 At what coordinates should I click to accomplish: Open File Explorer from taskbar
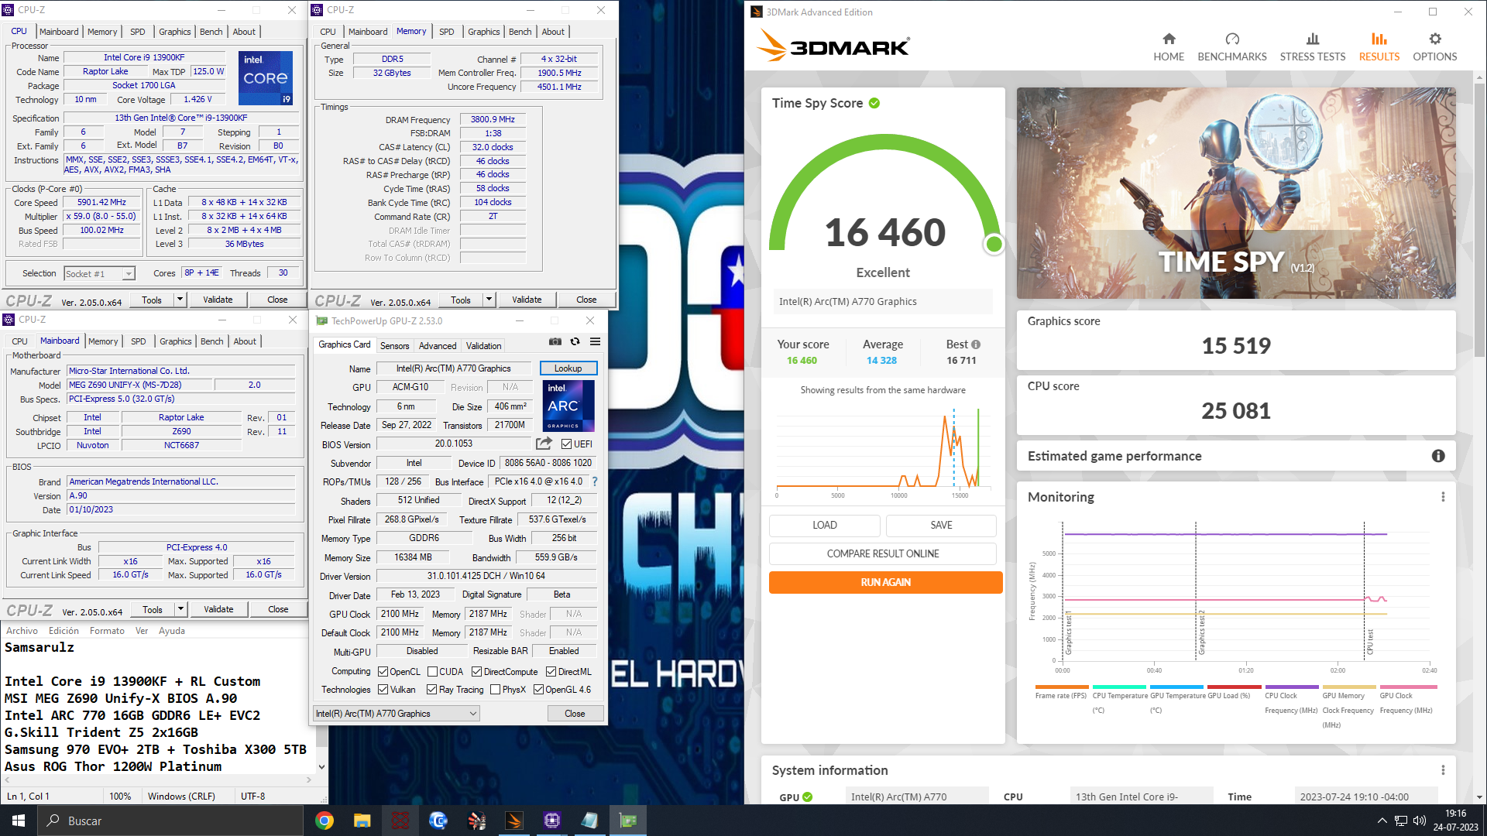point(362,821)
